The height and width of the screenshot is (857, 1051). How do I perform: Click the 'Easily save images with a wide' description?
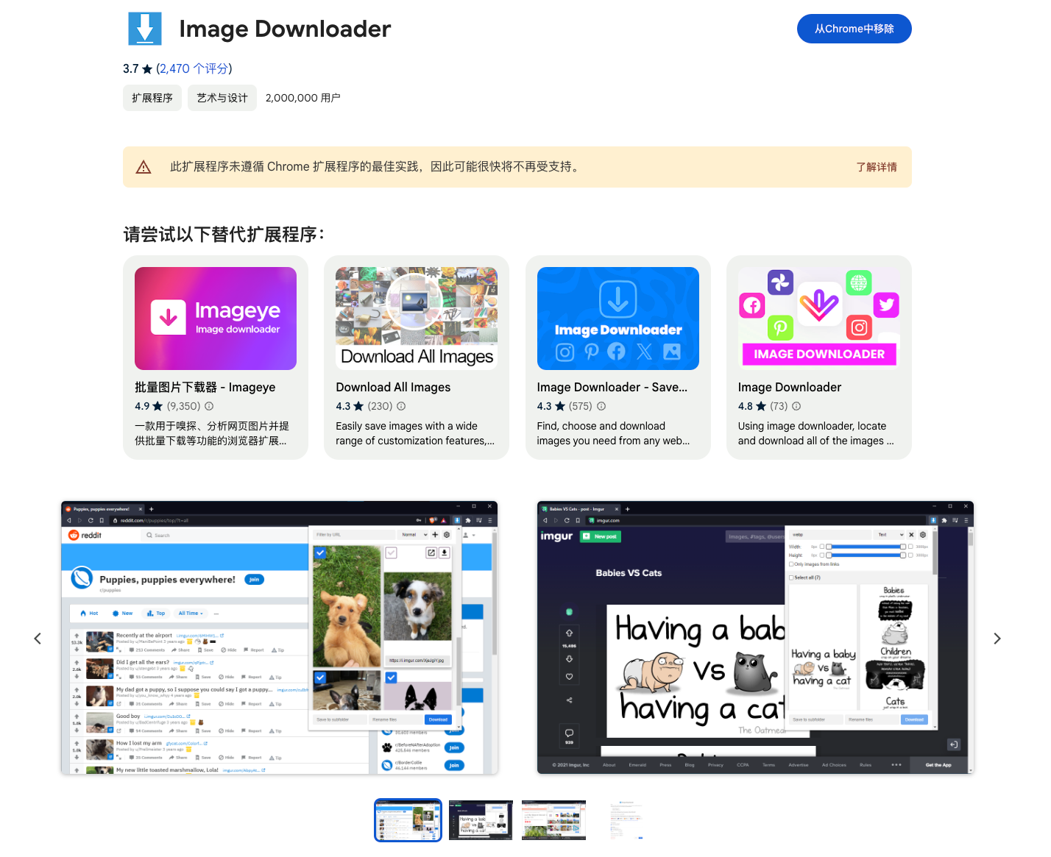[415, 433]
